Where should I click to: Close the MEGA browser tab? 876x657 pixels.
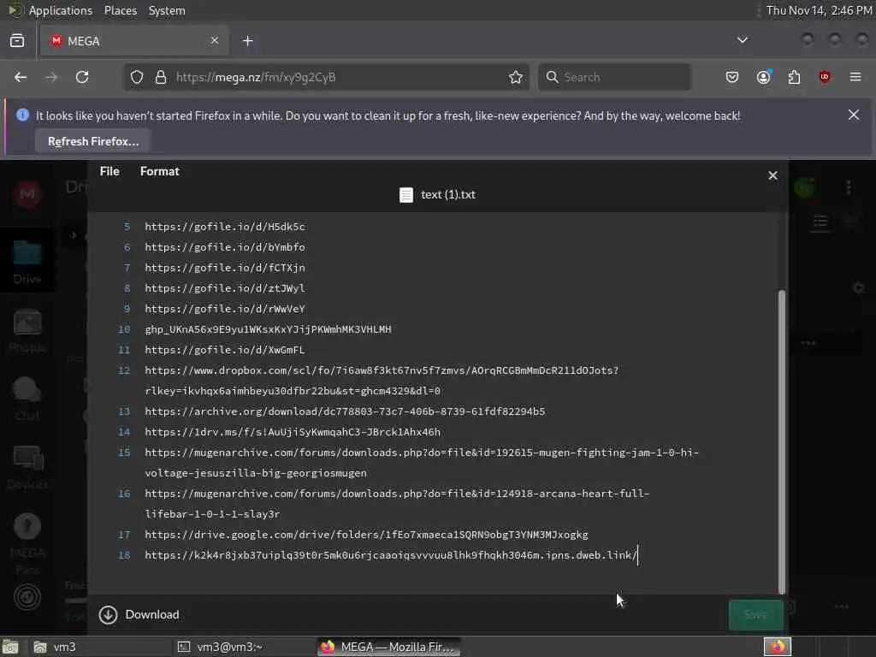pos(215,41)
